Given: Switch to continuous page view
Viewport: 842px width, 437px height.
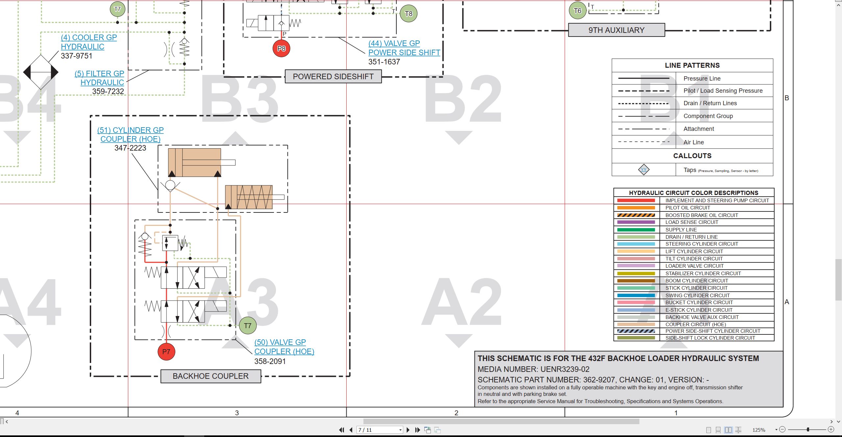Looking at the screenshot, I should click(718, 430).
